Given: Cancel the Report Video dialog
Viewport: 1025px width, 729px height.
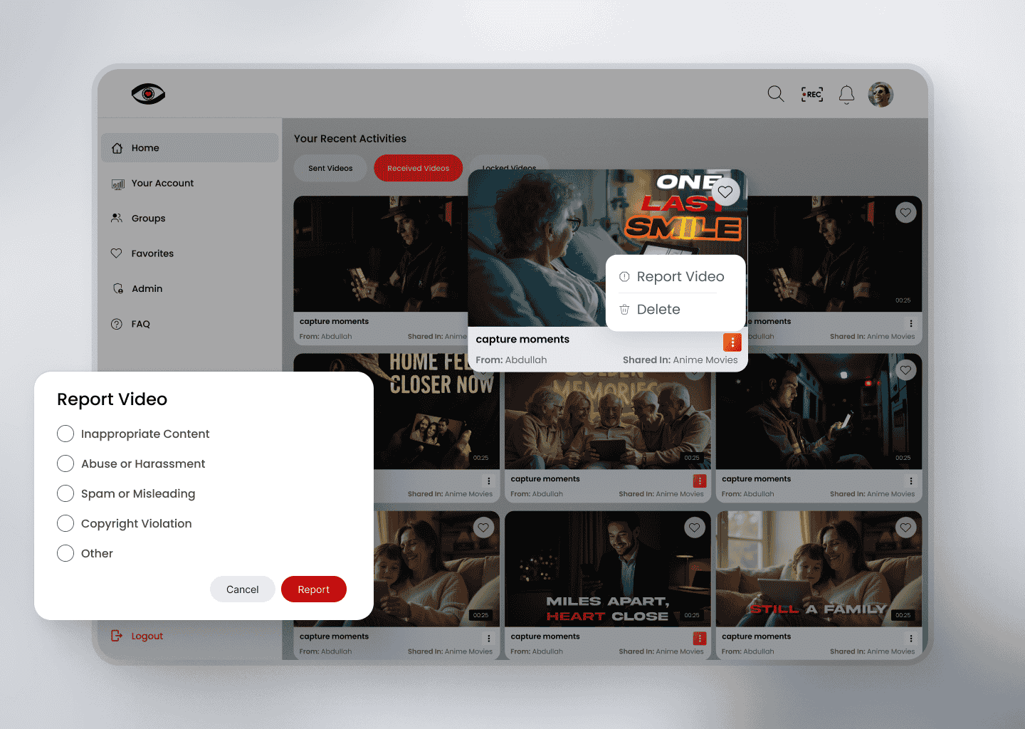Looking at the screenshot, I should (242, 589).
